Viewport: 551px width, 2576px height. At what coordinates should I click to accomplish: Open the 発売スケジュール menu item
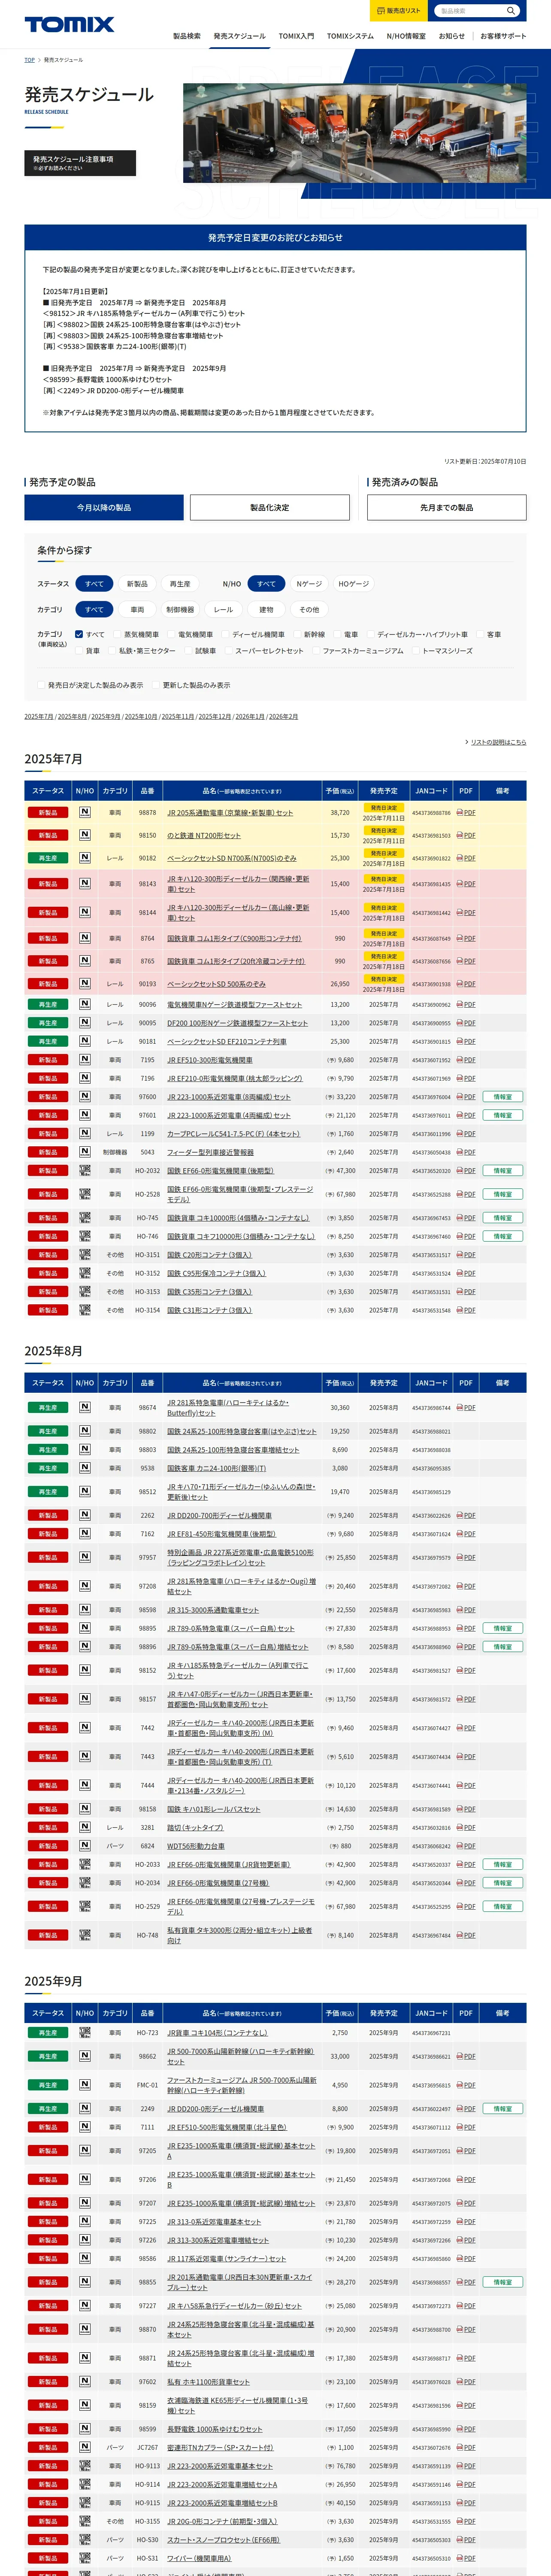pos(239,36)
